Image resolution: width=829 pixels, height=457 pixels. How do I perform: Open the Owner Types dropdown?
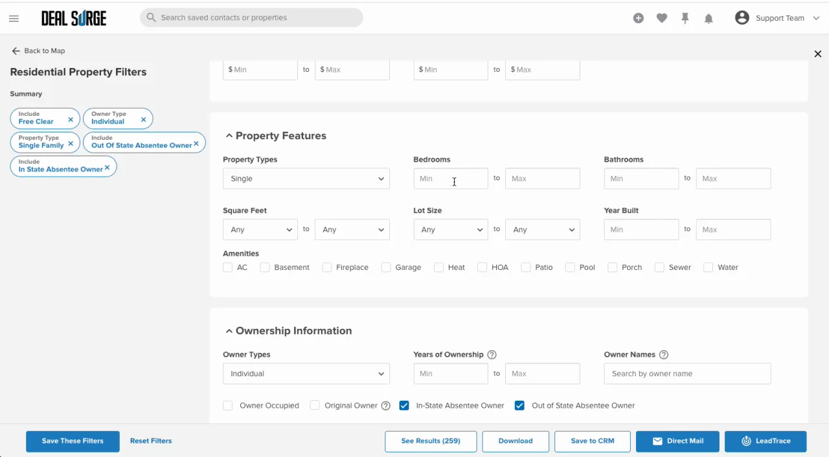[306, 373]
